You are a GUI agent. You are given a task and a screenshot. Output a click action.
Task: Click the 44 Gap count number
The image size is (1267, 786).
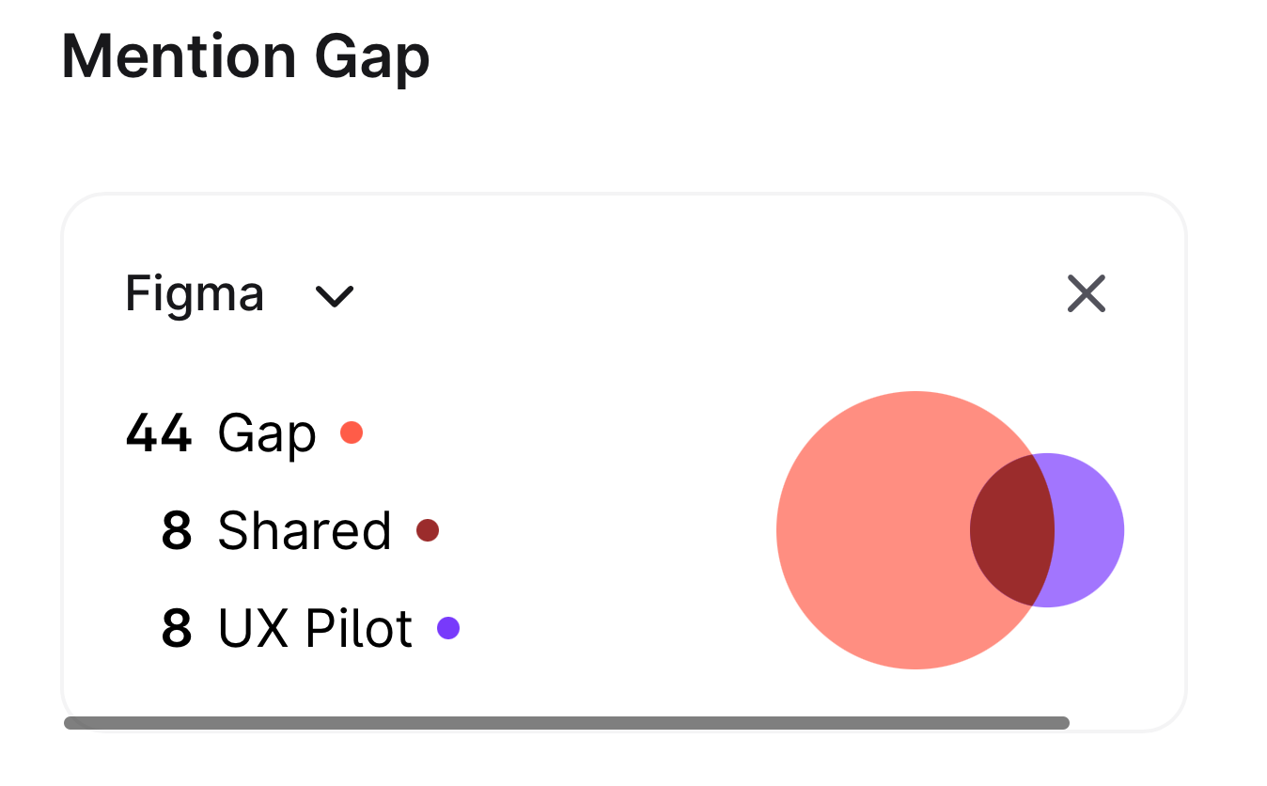coord(159,434)
